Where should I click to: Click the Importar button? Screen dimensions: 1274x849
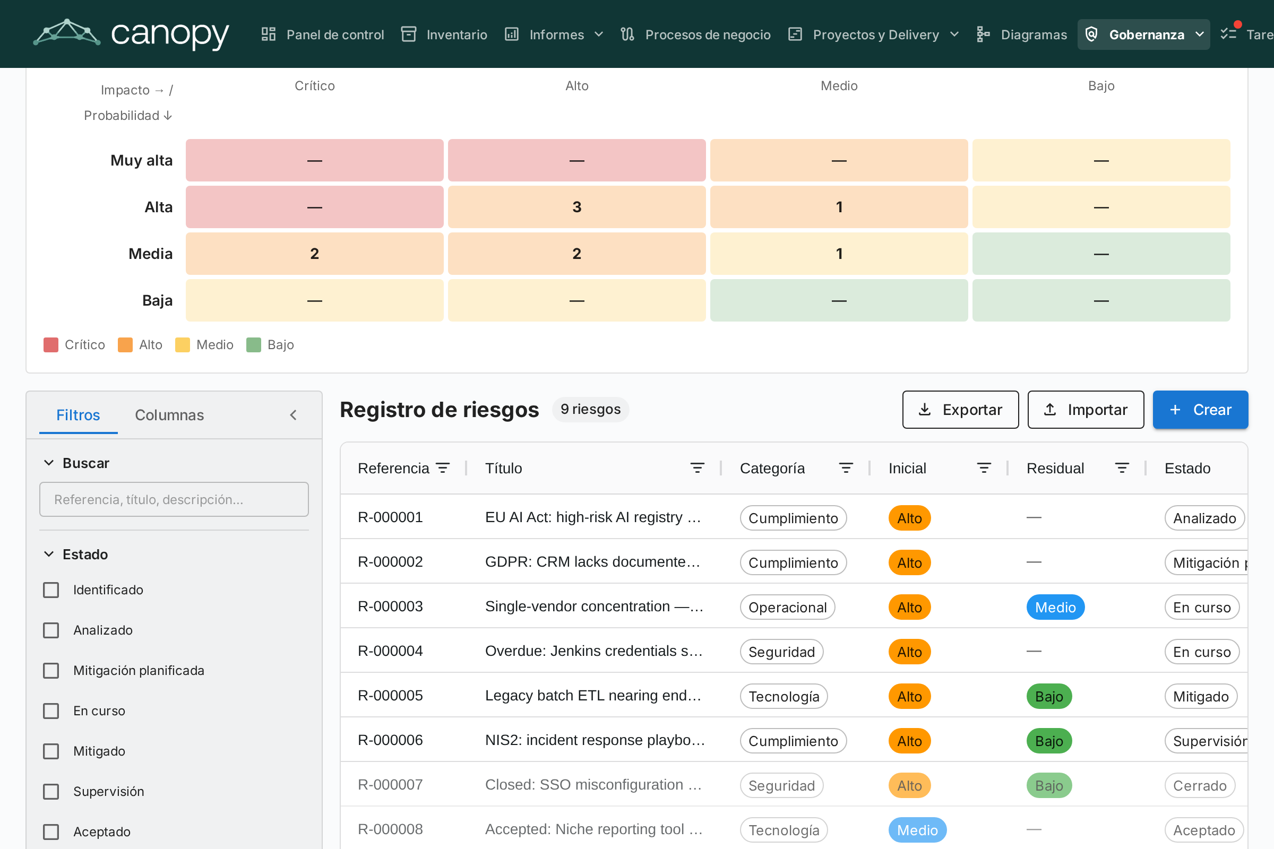click(1086, 410)
